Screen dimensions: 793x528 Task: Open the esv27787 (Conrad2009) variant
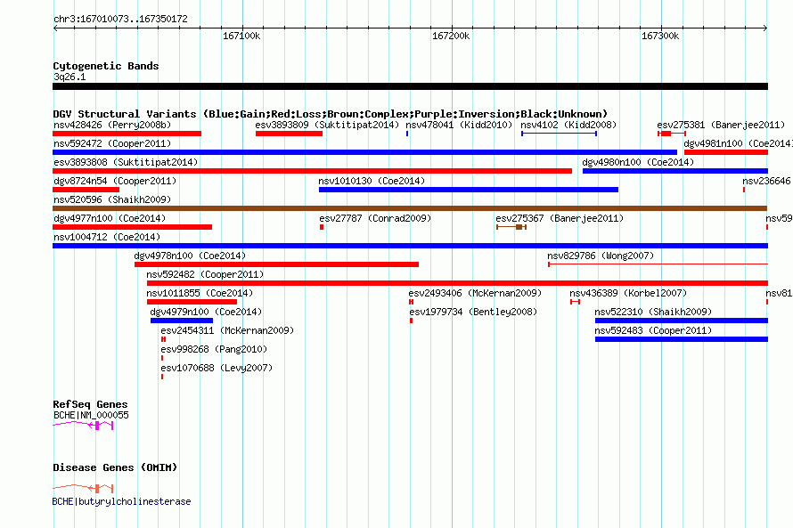coord(375,218)
